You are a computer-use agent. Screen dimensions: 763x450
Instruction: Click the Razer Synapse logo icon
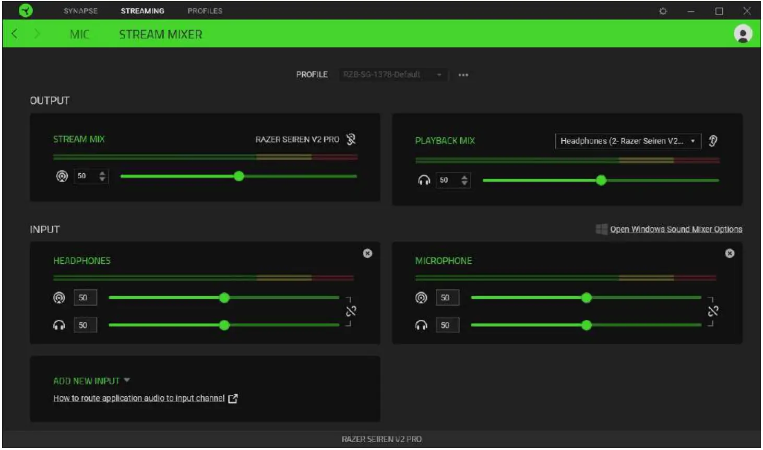click(25, 10)
